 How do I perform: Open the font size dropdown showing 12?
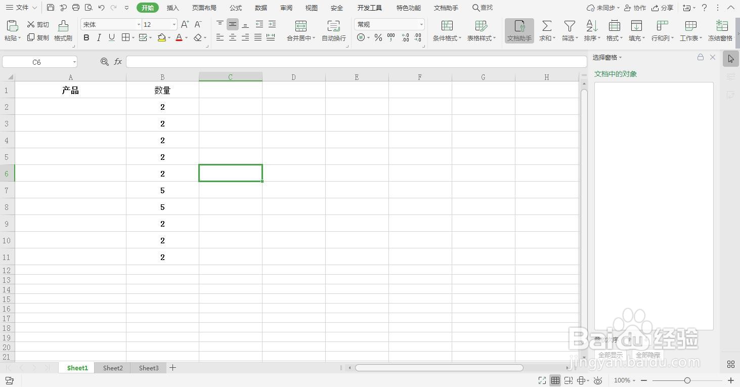pyautogui.click(x=174, y=24)
